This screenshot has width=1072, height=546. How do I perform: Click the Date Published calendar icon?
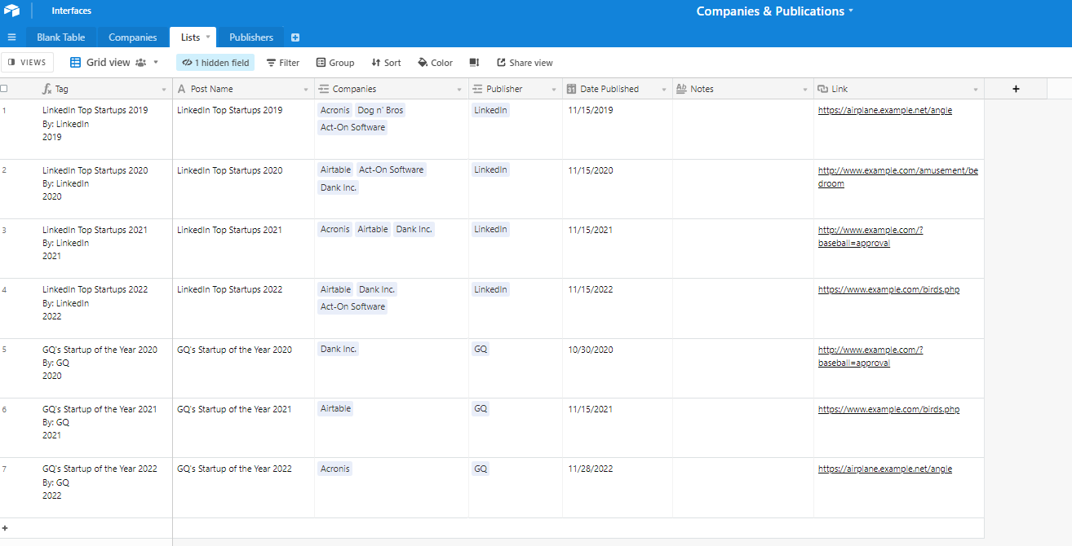[x=572, y=89]
